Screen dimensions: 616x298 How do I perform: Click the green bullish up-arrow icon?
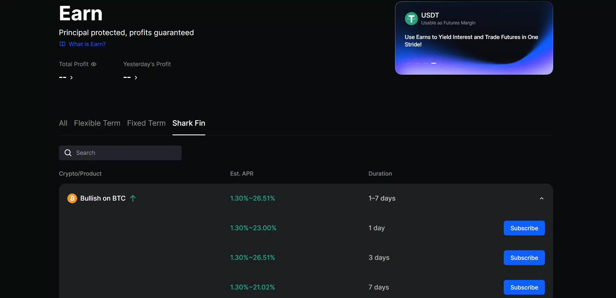[x=133, y=198]
